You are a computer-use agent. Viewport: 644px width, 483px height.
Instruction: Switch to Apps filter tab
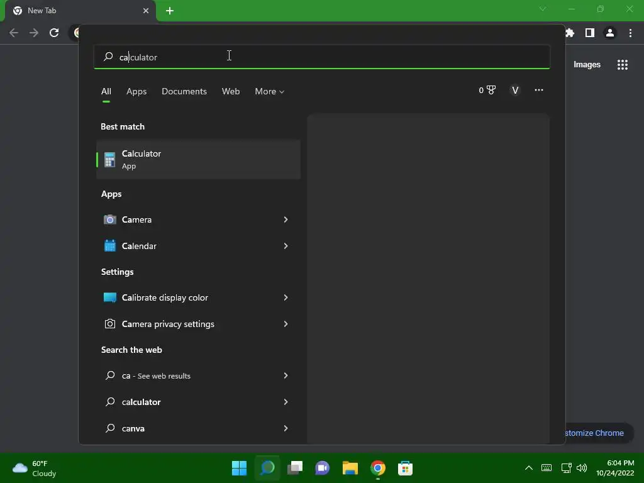pos(136,91)
